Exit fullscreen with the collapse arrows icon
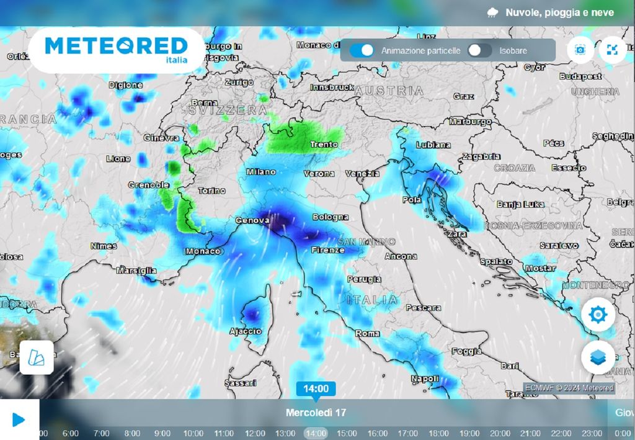Screen dimensions: 635x440 pos(613,50)
